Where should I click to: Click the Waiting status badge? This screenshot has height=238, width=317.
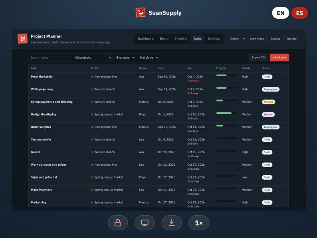coord(268,102)
